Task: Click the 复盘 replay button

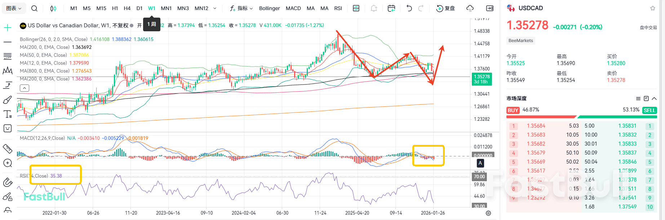Action: point(445,8)
